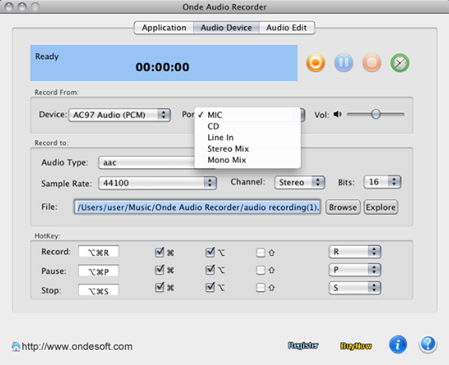Start recording with the orange record icon
Viewport: 449px width, 365px height.
tap(316, 64)
